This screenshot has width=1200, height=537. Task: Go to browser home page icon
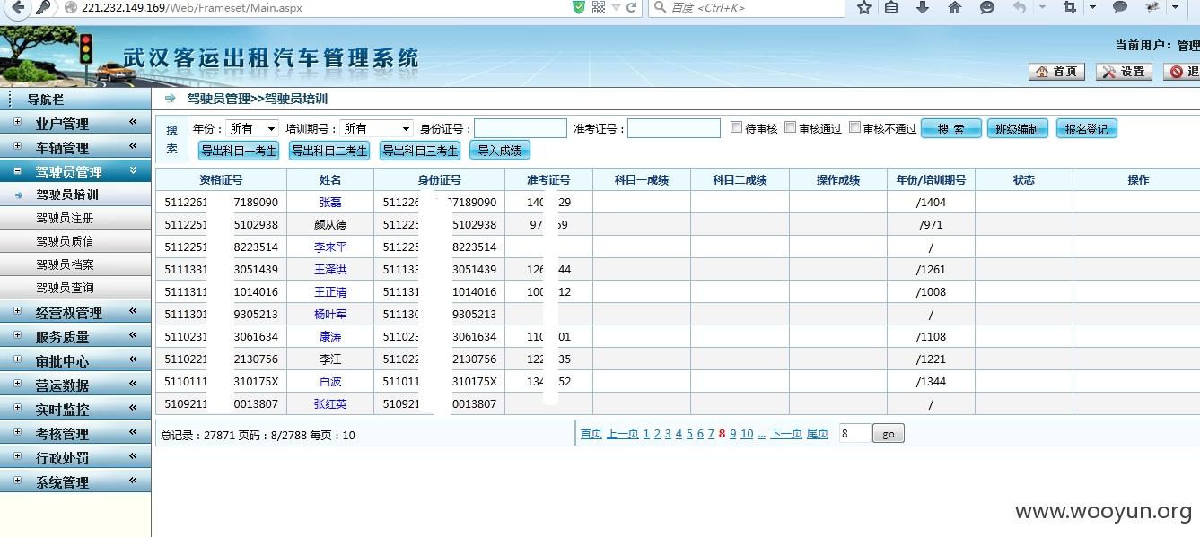point(955,8)
